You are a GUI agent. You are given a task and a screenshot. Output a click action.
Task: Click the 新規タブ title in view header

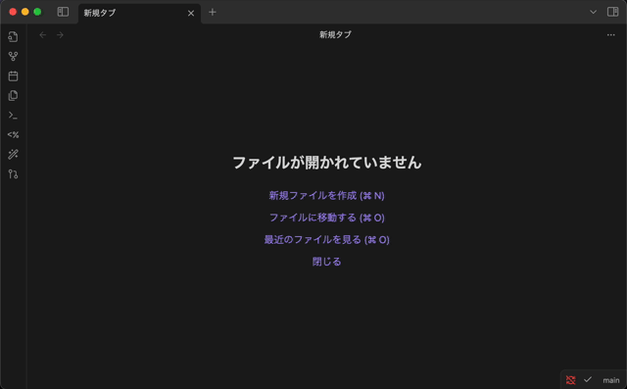tap(335, 34)
